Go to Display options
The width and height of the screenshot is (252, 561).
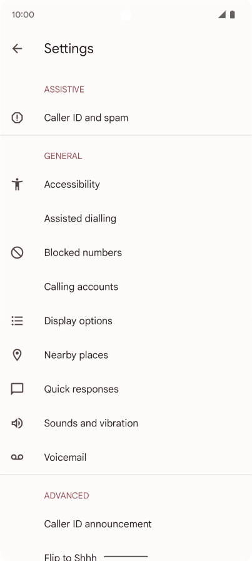click(126, 321)
